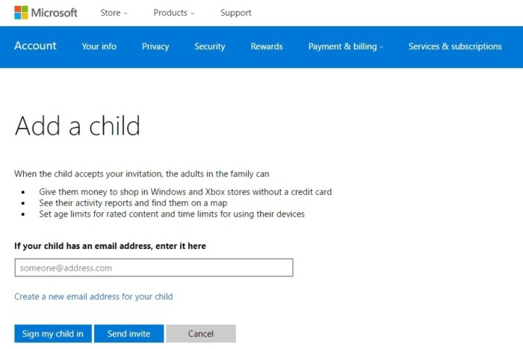This screenshot has height=349, width=523.
Task: Create a new email address for your child
Action: pyautogui.click(x=93, y=297)
